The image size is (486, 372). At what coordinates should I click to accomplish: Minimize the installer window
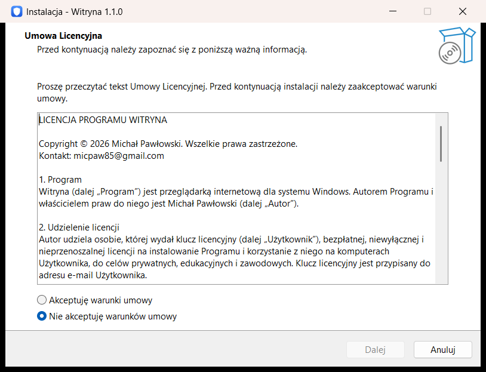[x=393, y=11]
